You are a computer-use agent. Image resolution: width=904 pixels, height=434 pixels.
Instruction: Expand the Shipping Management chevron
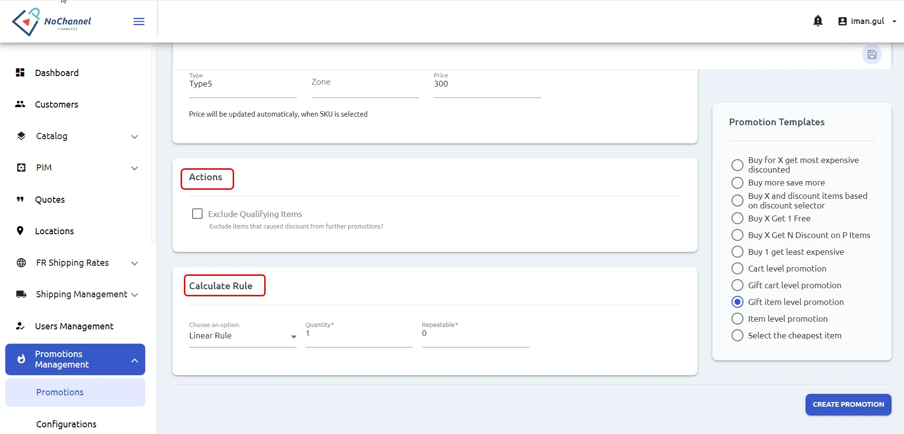pos(135,295)
